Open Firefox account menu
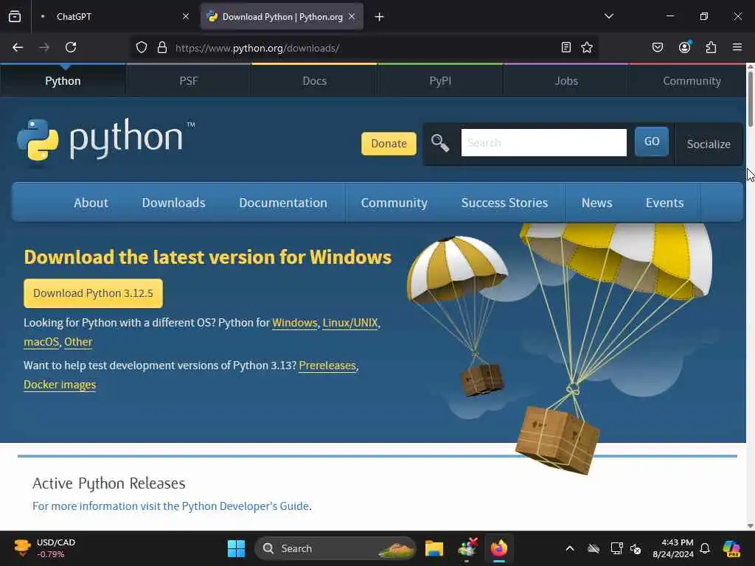 [684, 47]
